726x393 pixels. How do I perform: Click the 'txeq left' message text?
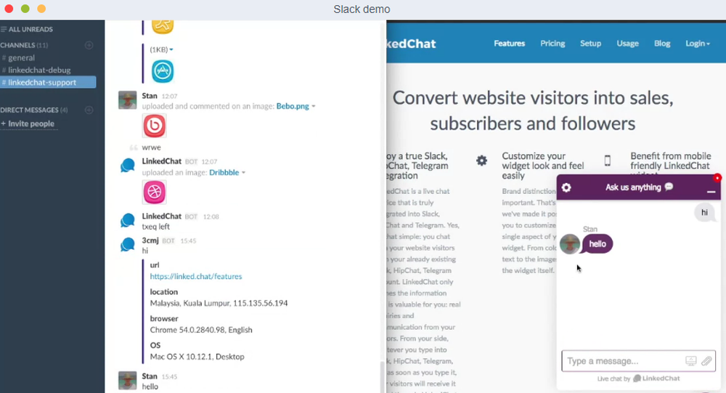[155, 227]
